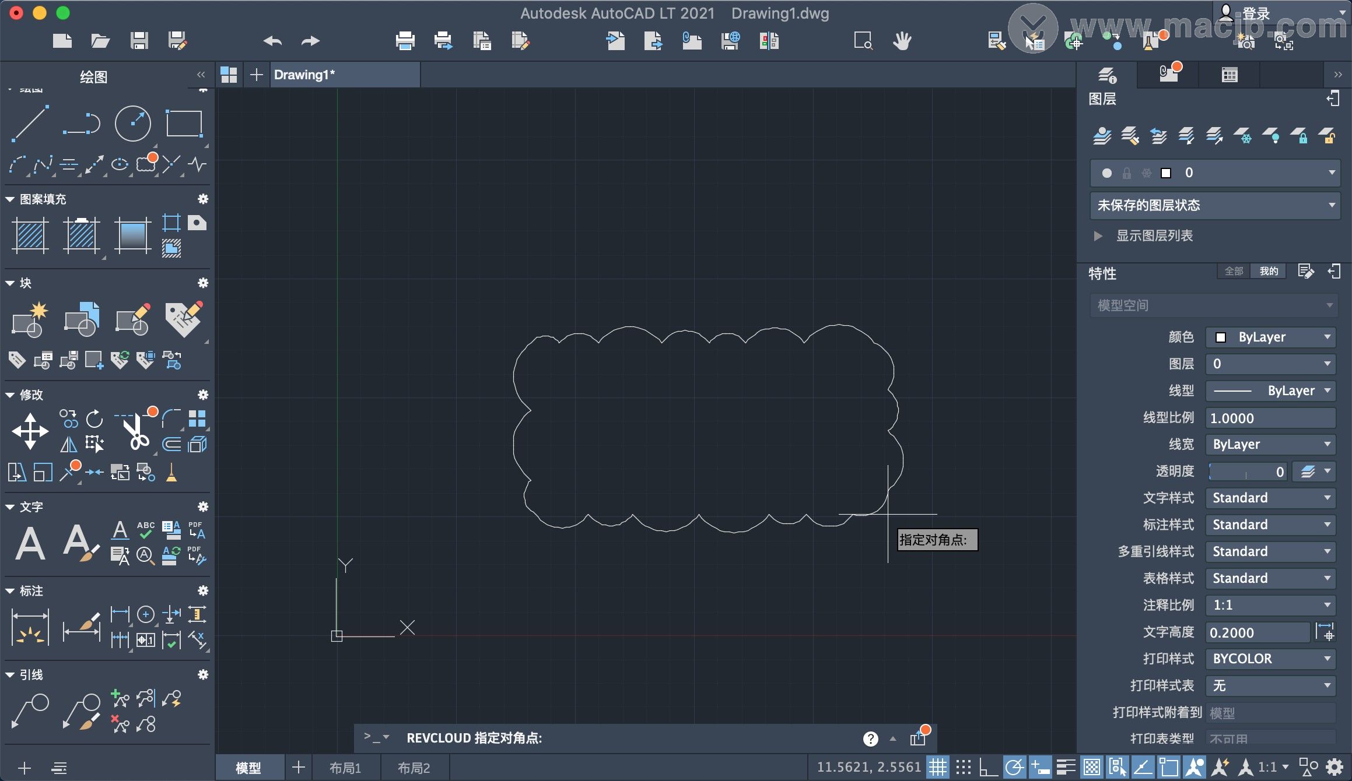Toggle lineweight display in status bar
This screenshot has height=781, width=1352.
pyautogui.click(x=1066, y=767)
